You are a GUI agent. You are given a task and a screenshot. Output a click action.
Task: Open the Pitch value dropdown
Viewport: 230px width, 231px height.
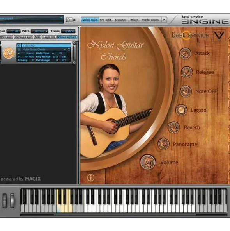[39, 31]
